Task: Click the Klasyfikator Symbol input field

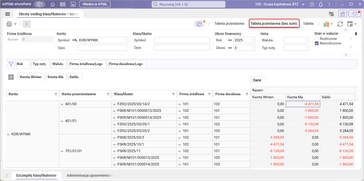Action: click(x=182, y=40)
